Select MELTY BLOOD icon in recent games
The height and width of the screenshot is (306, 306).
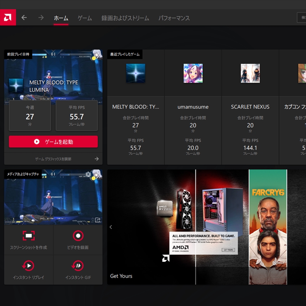[x=136, y=73]
